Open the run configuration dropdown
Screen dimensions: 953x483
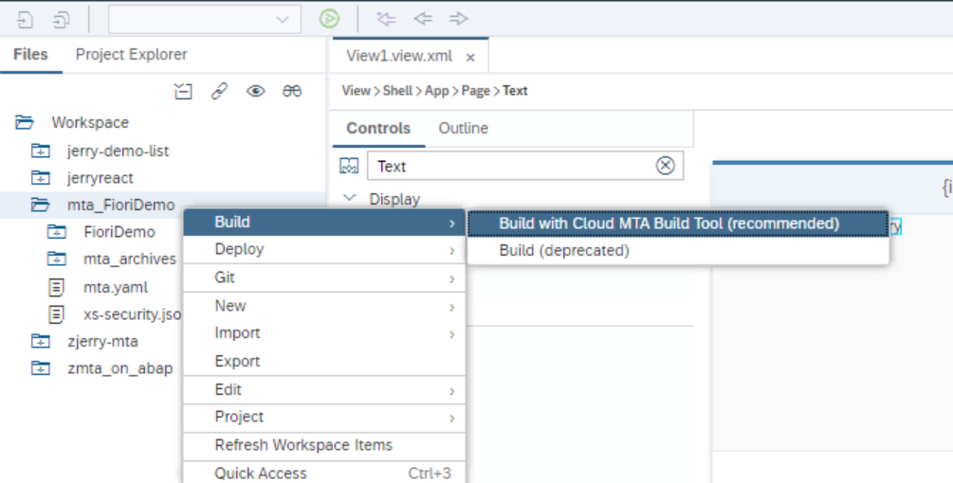click(282, 19)
